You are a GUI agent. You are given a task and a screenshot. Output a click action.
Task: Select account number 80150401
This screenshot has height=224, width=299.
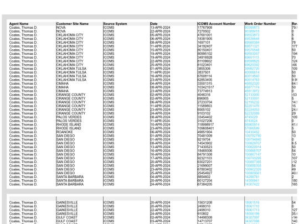(205, 50)
